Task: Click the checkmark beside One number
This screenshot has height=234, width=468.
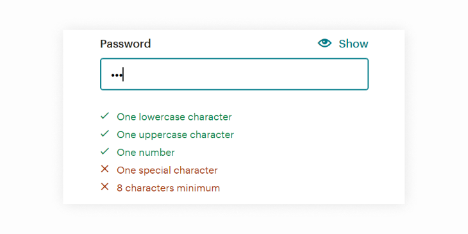Action: tap(104, 152)
